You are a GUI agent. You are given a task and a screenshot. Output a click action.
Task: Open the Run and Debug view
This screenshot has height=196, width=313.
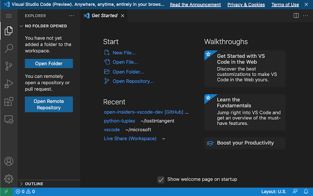pos(9,84)
